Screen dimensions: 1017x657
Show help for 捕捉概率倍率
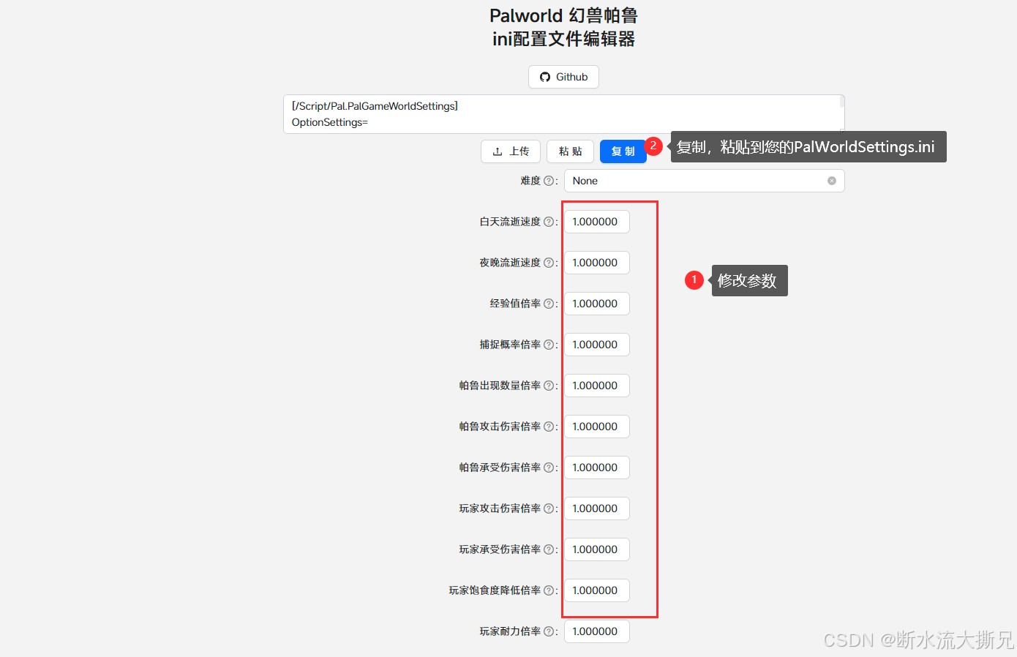(549, 345)
